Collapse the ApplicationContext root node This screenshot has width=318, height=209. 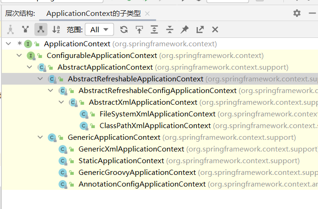click(8, 43)
